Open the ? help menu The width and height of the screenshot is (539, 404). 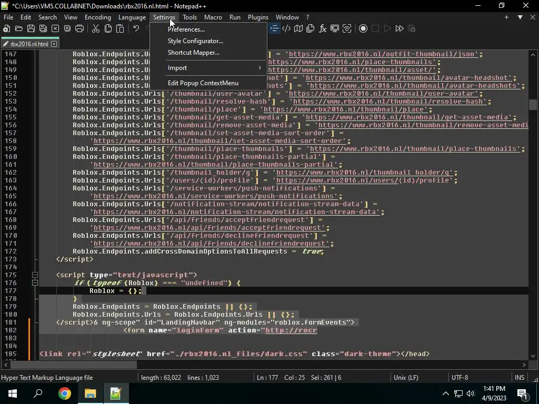[307, 17]
